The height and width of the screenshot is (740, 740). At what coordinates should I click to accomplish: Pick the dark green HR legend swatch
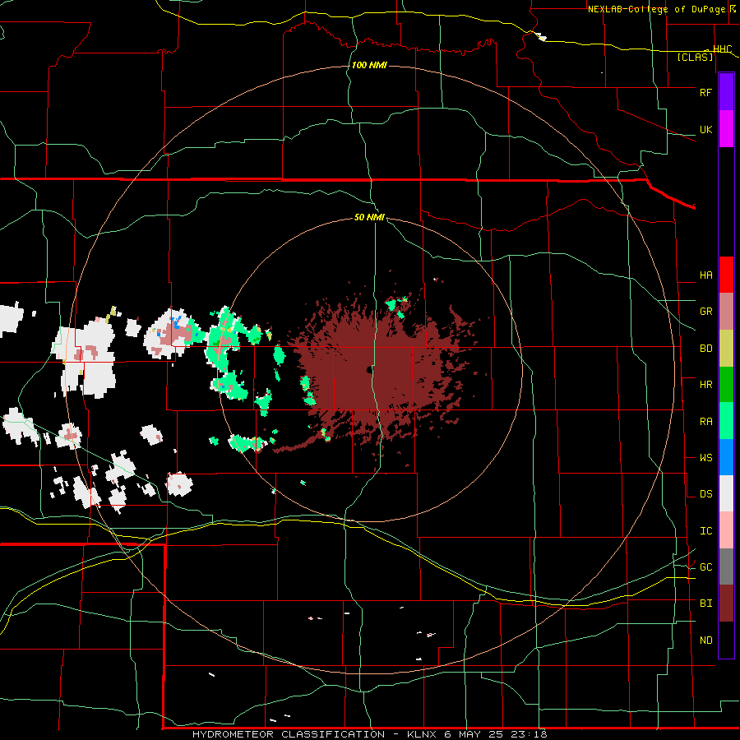[x=726, y=385]
